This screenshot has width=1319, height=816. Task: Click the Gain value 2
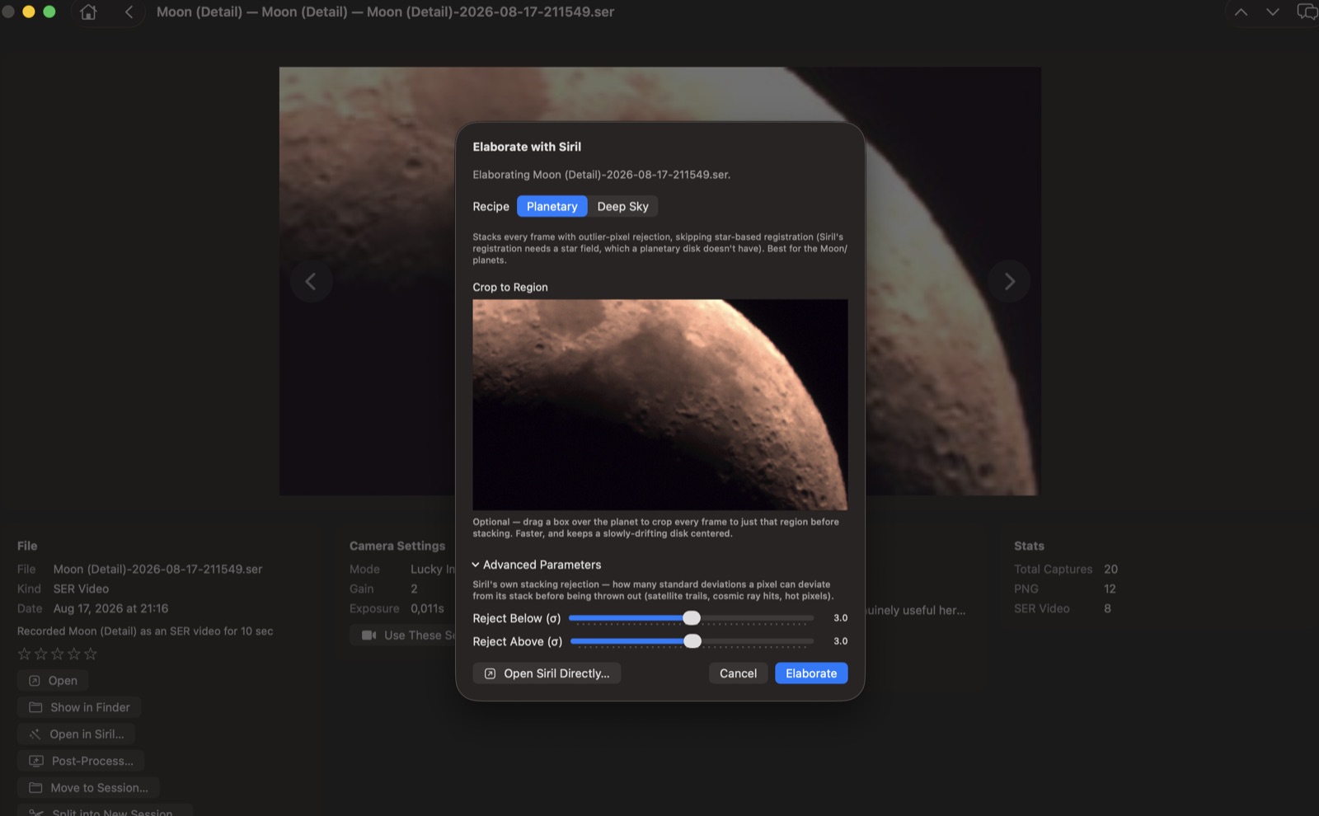[x=414, y=589]
